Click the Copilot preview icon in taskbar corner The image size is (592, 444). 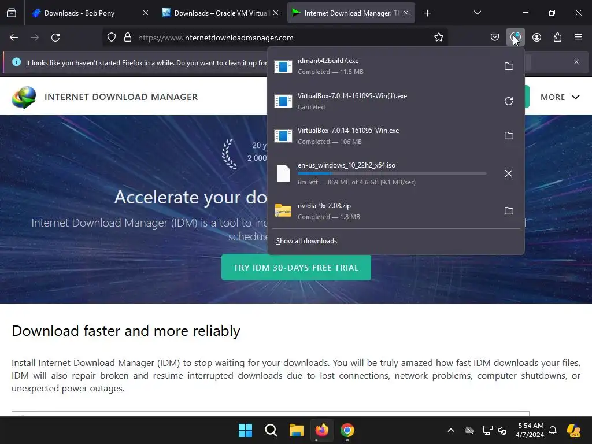(x=574, y=430)
